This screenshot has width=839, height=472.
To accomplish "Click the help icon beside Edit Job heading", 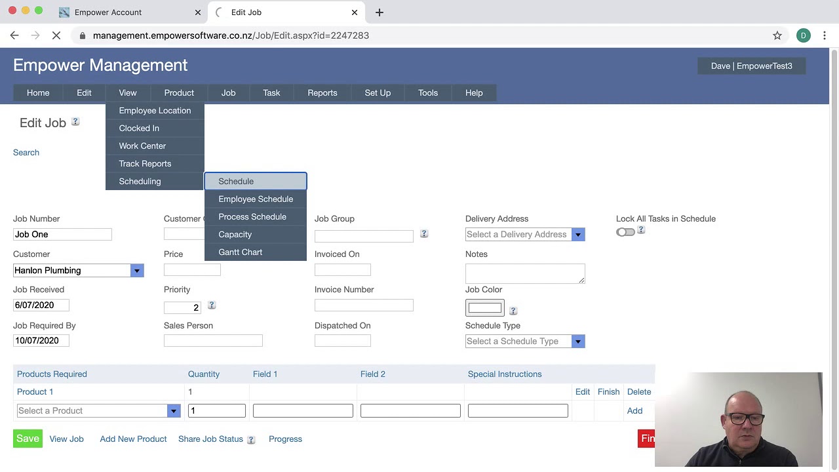I will pos(75,122).
